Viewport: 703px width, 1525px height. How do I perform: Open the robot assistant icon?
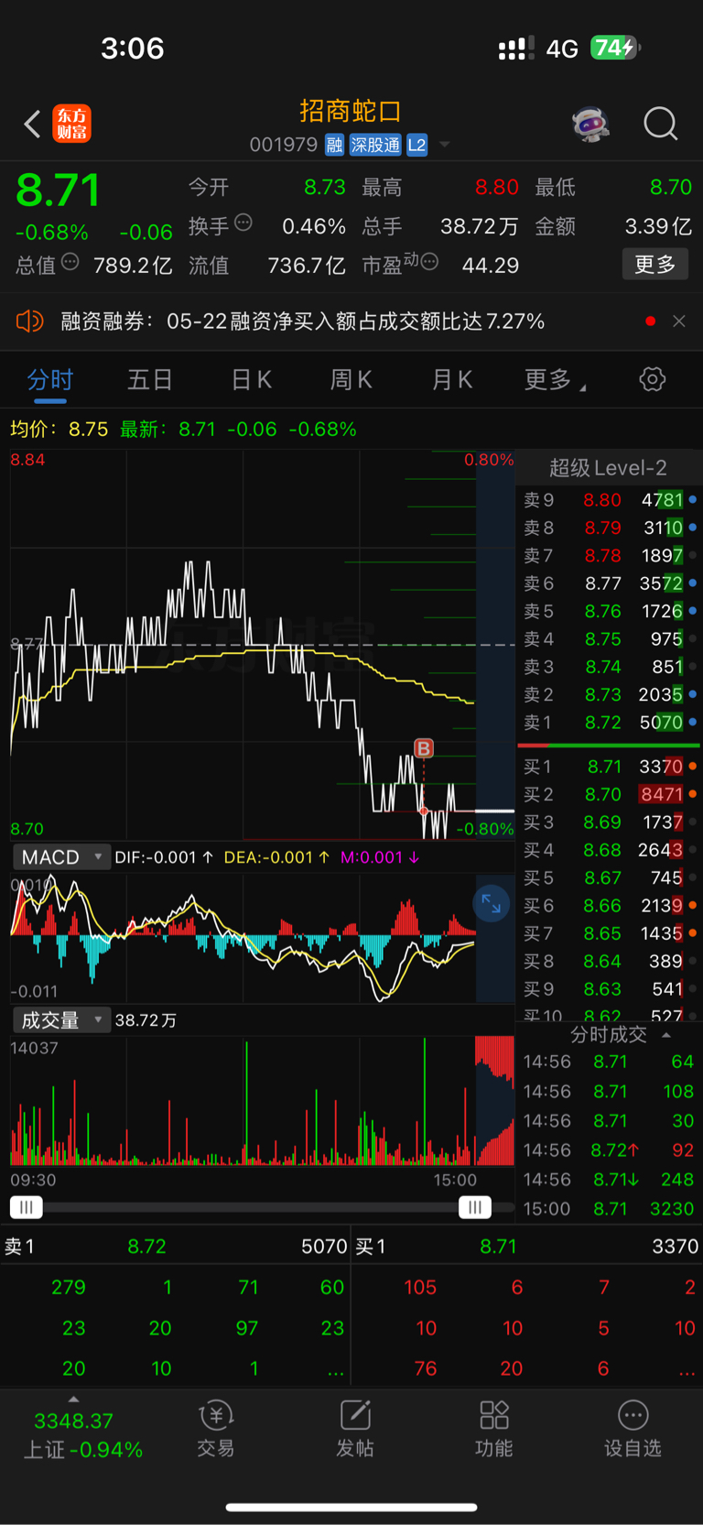pyautogui.click(x=590, y=124)
